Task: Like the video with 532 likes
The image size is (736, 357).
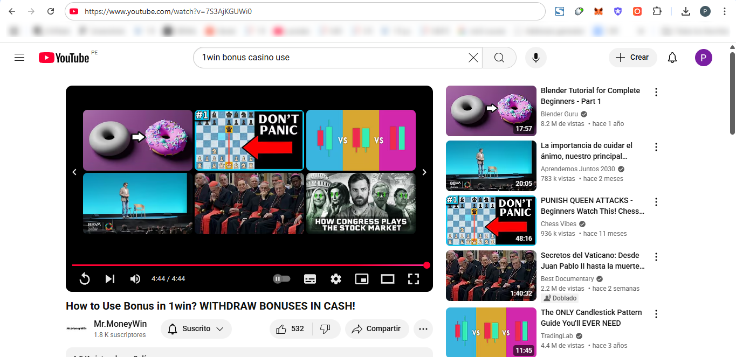Action: pyautogui.click(x=291, y=329)
